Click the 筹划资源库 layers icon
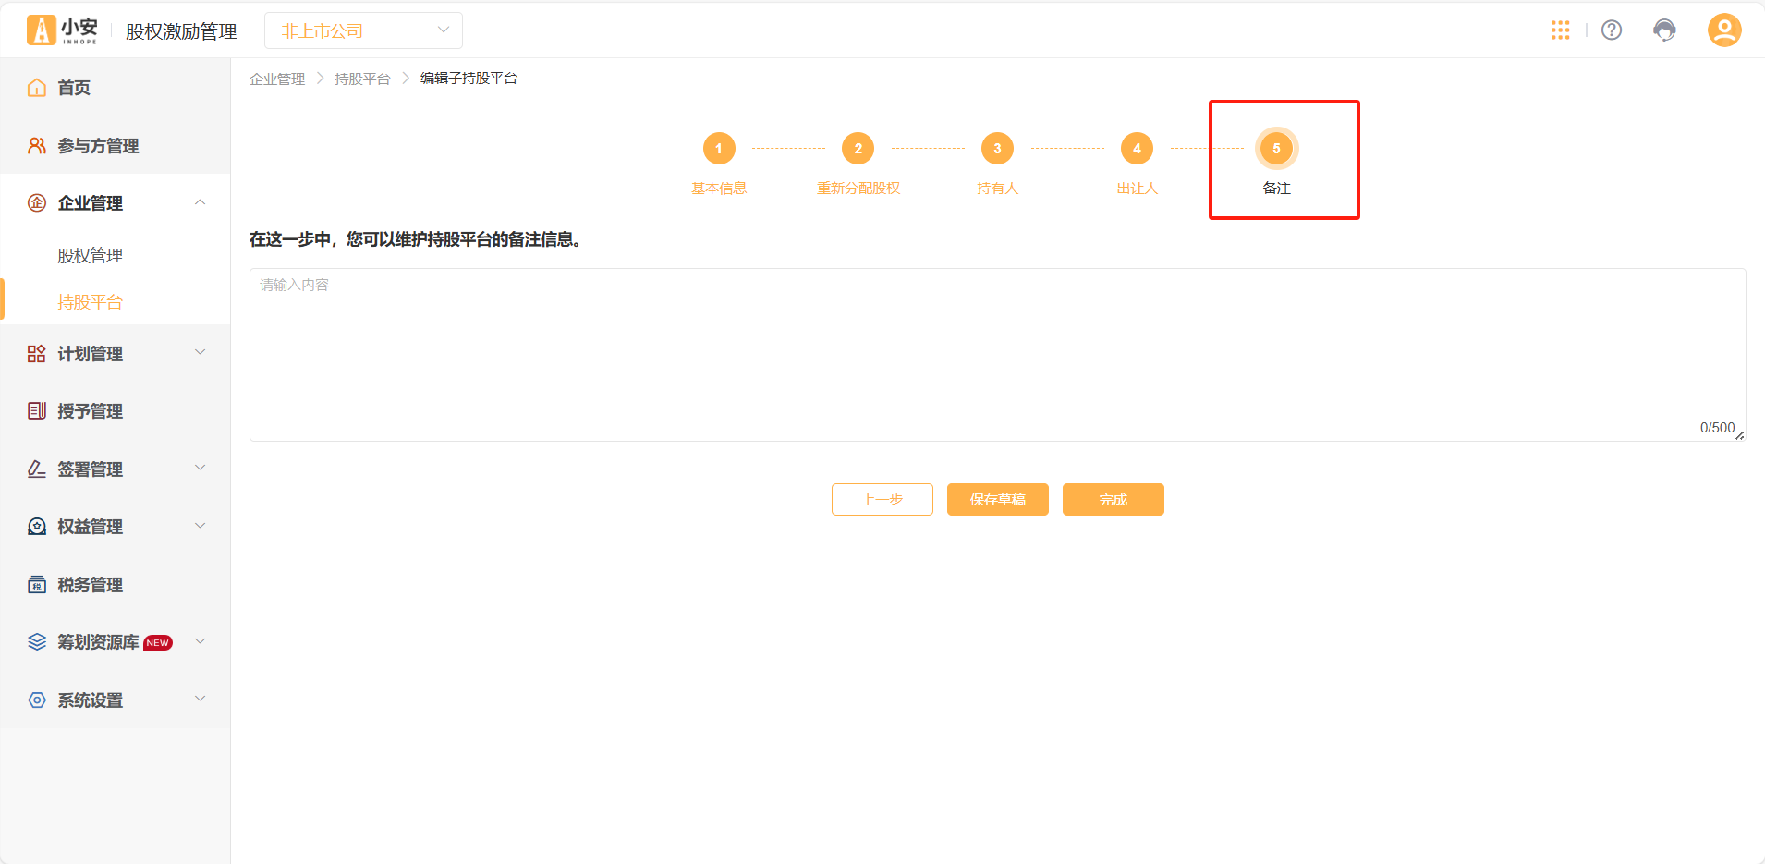Viewport: 1765px width, 864px height. [x=37, y=642]
